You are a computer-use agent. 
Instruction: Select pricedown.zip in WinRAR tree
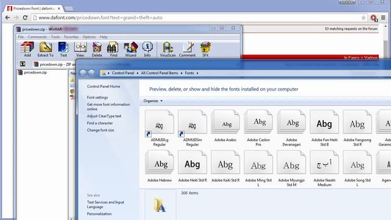pos(32,72)
